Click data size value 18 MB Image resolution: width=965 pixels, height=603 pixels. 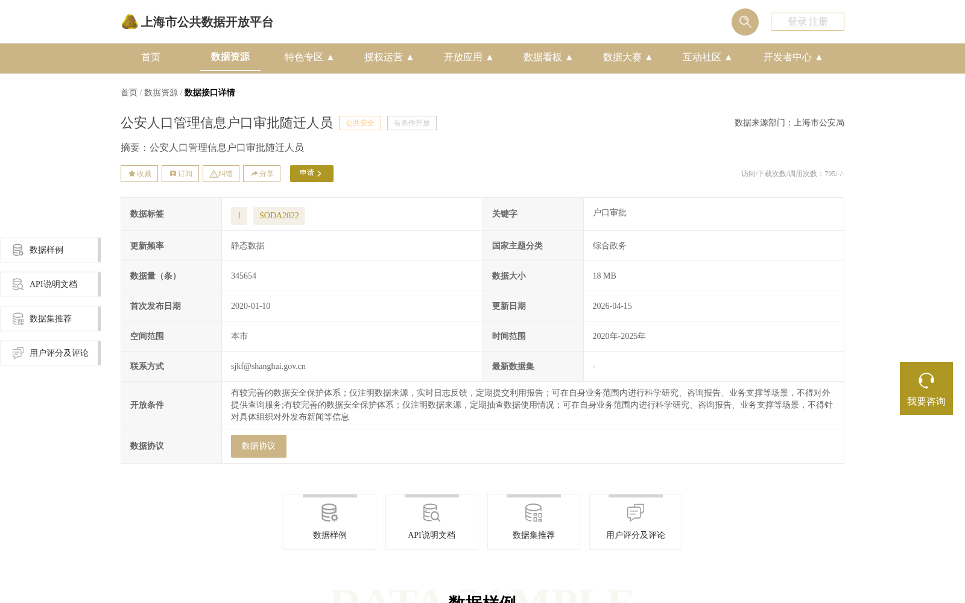(604, 276)
